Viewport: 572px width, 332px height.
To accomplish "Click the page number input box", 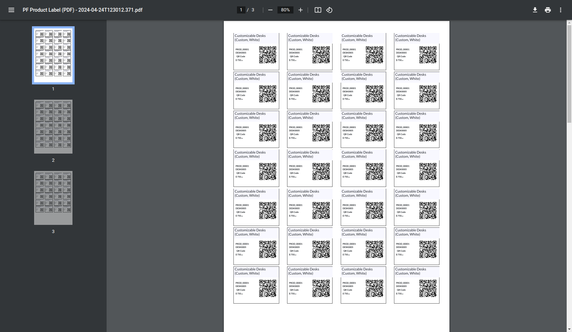I will click(x=241, y=10).
